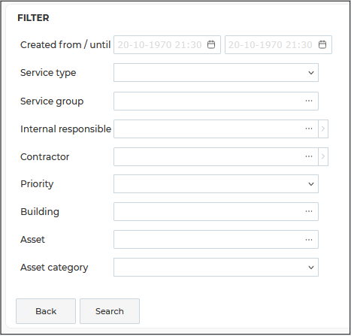Expand the Service type dropdown
The height and width of the screenshot is (336, 351).
(216, 73)
